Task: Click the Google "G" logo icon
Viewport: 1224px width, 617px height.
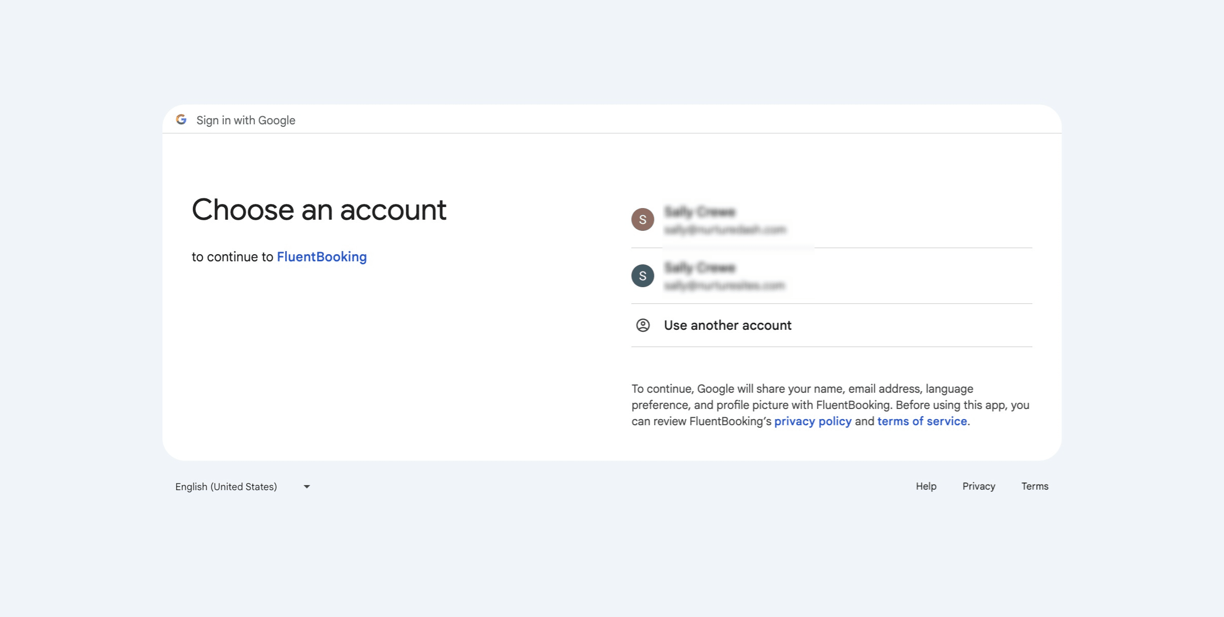Action: (181, 120)
